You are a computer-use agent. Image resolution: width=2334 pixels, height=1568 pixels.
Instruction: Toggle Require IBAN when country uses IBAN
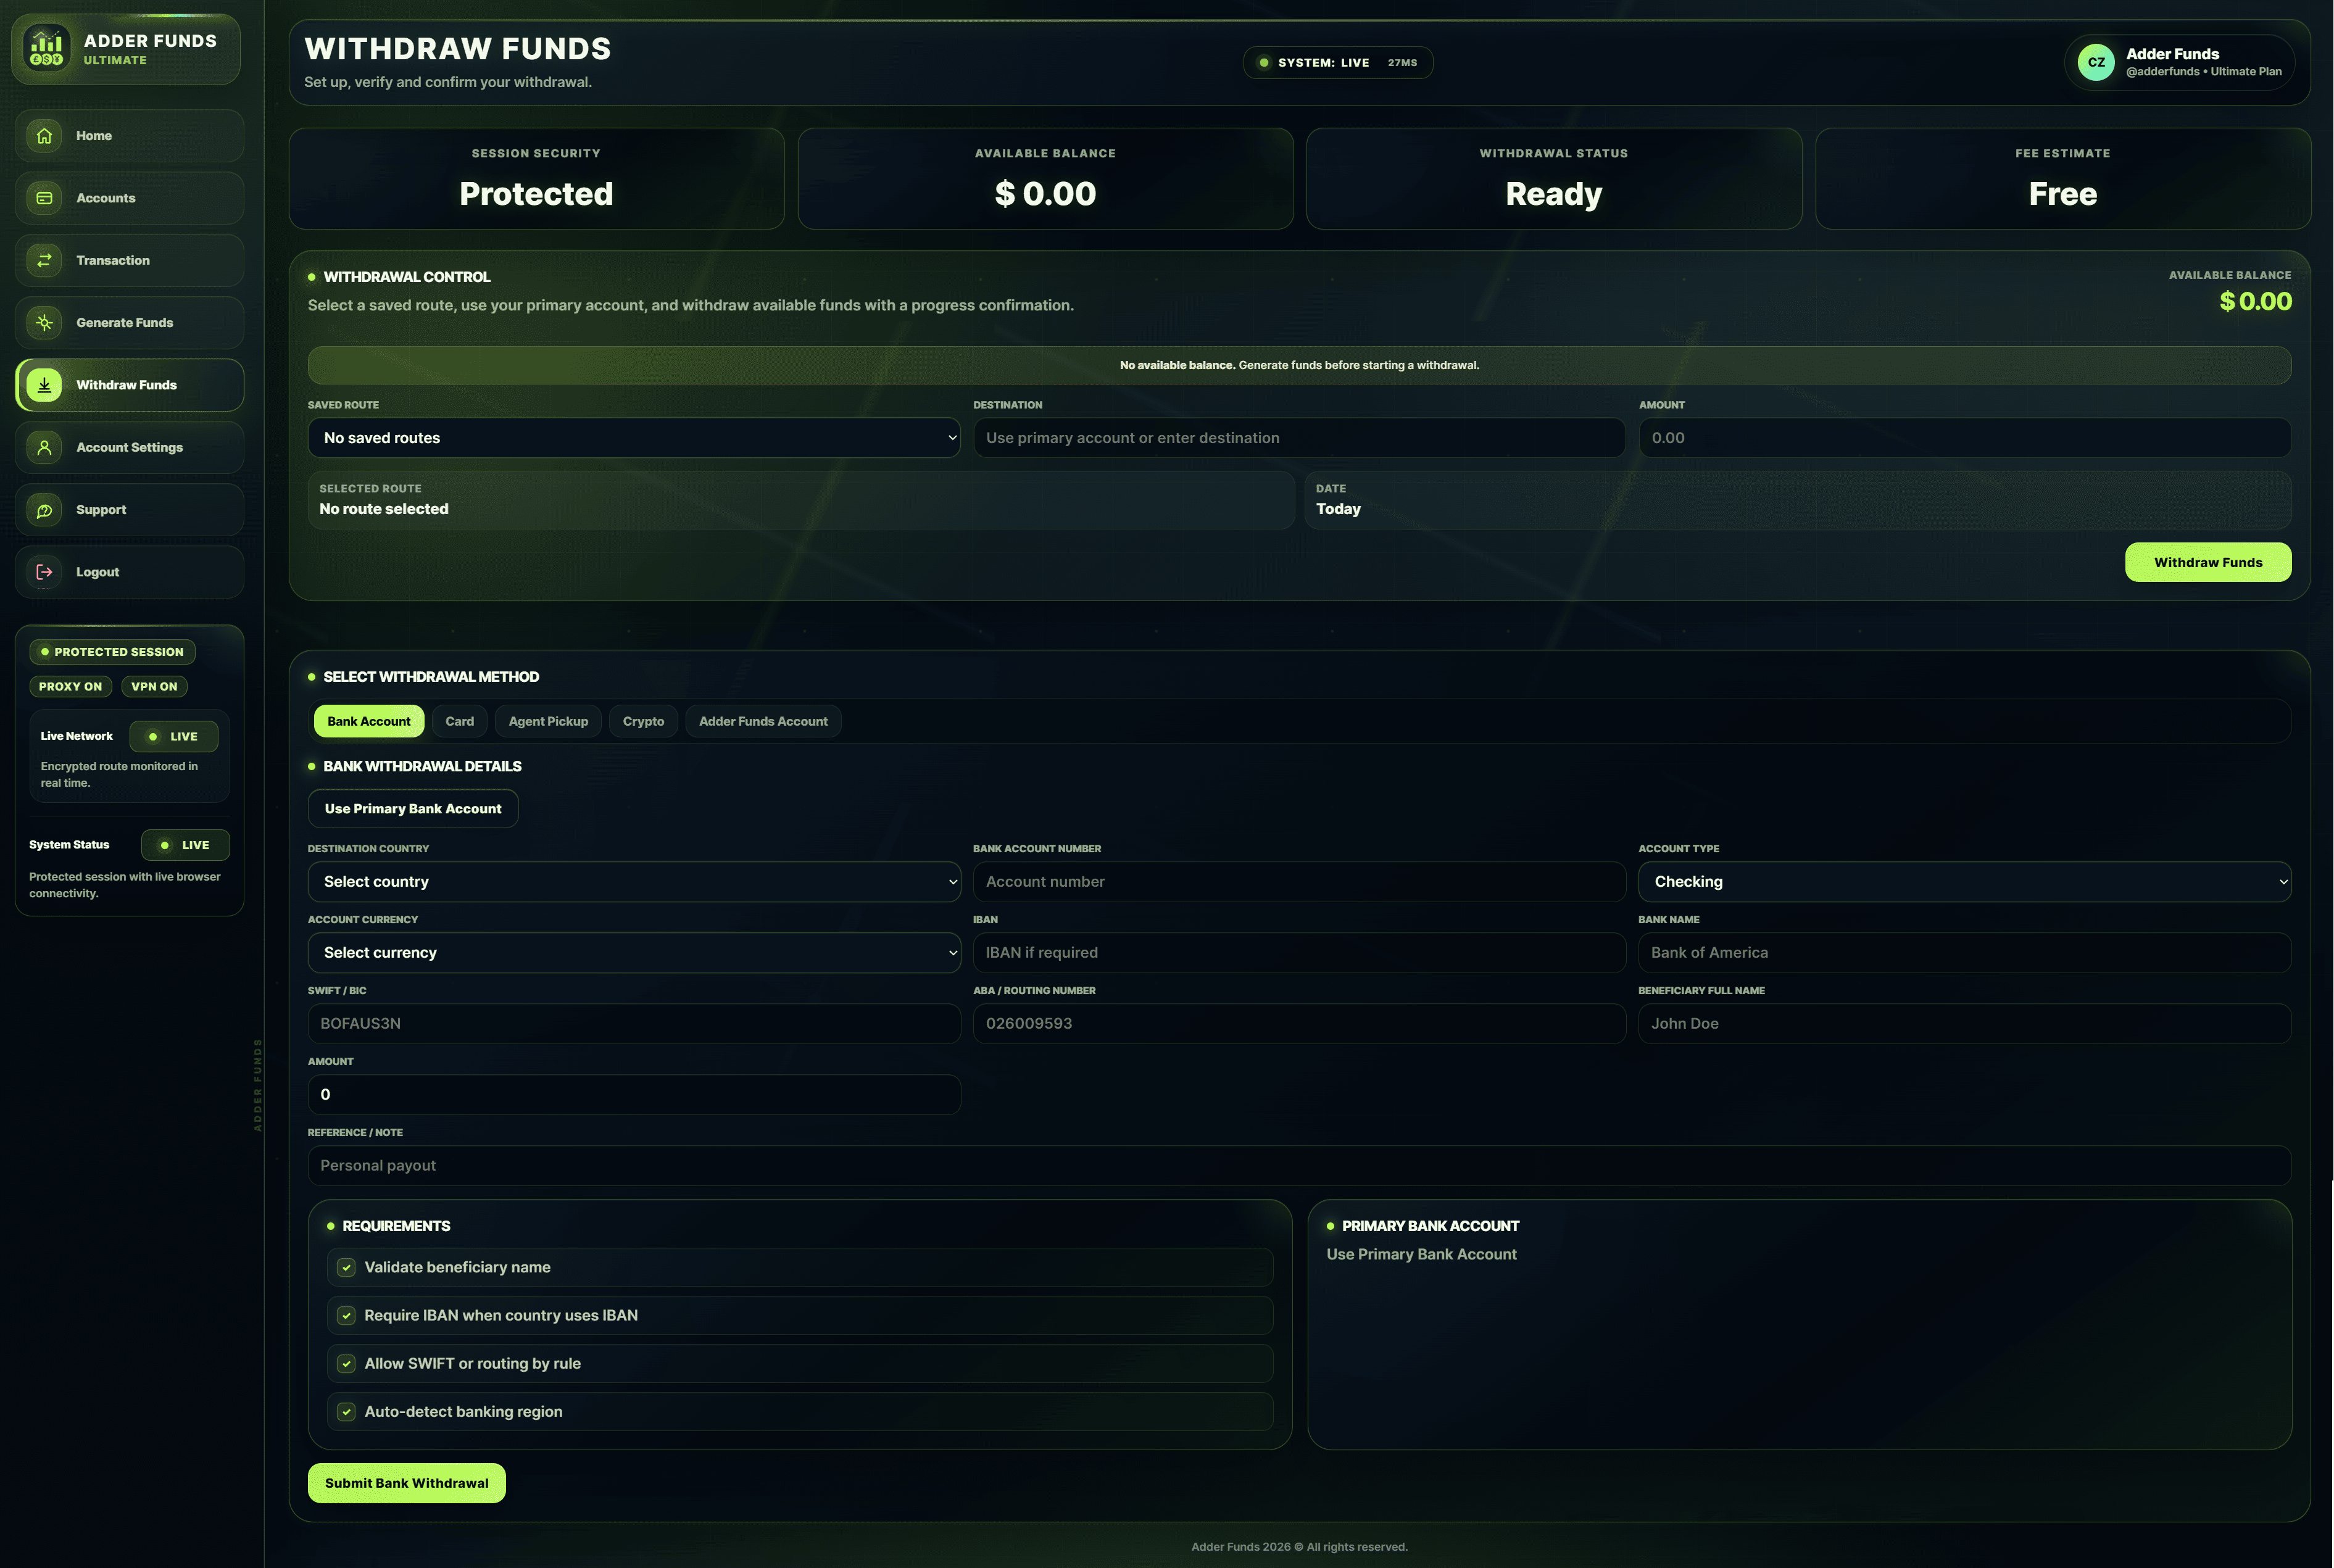[346, 1315]
